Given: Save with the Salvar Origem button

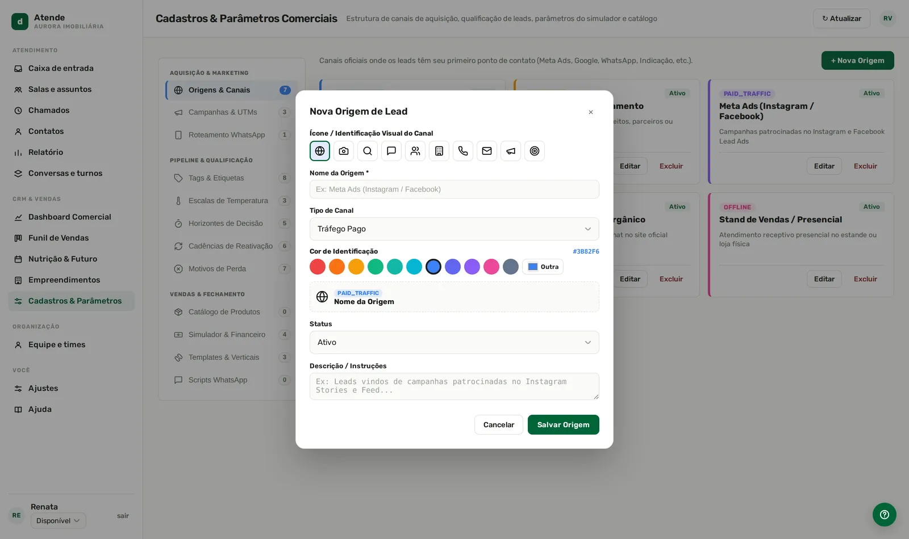Looking at the screenshot, I should pos(564,425).
